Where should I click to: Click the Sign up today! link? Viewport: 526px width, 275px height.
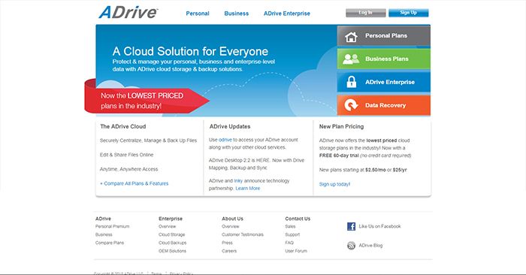[x=334, y=184]
